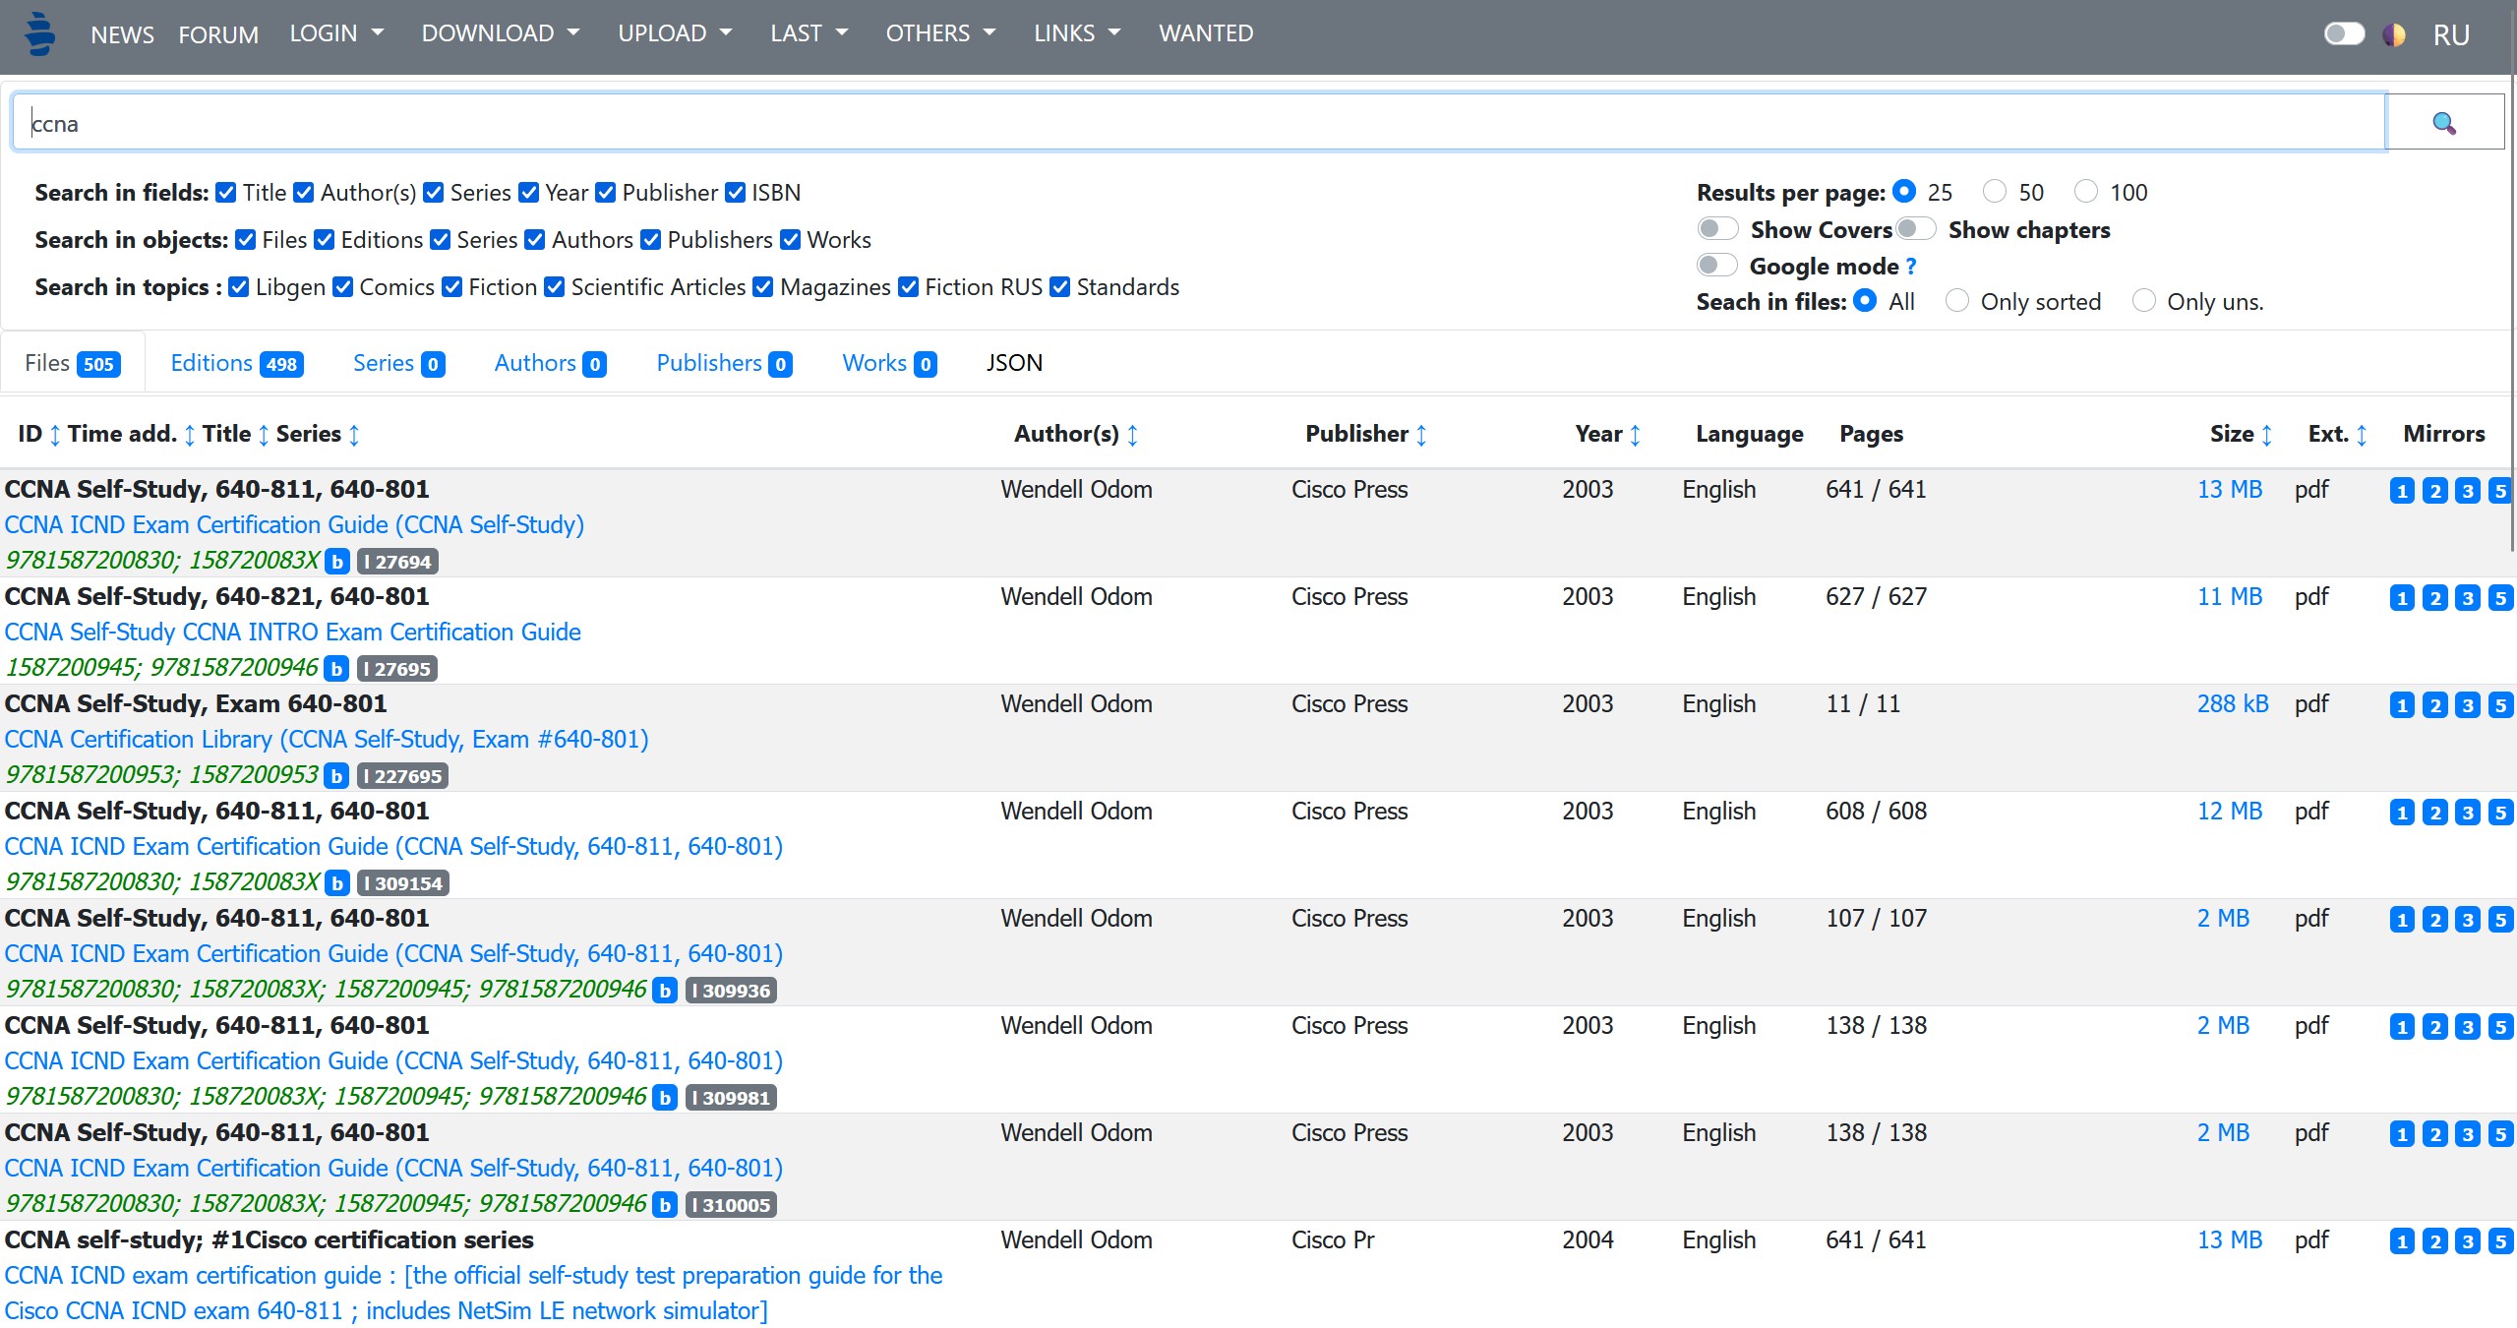Expand the DOWNLOAD dropdown menu
The width and height of the screenshot is (2517, 1328).
500,33
